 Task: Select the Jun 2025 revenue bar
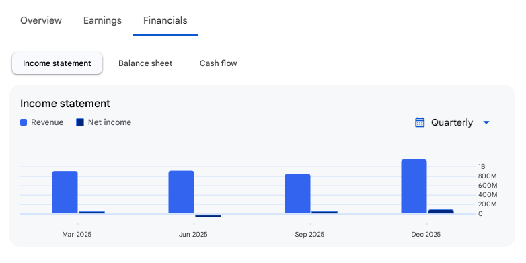coord(181,192)
